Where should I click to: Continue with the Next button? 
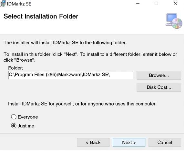(129, 142)
